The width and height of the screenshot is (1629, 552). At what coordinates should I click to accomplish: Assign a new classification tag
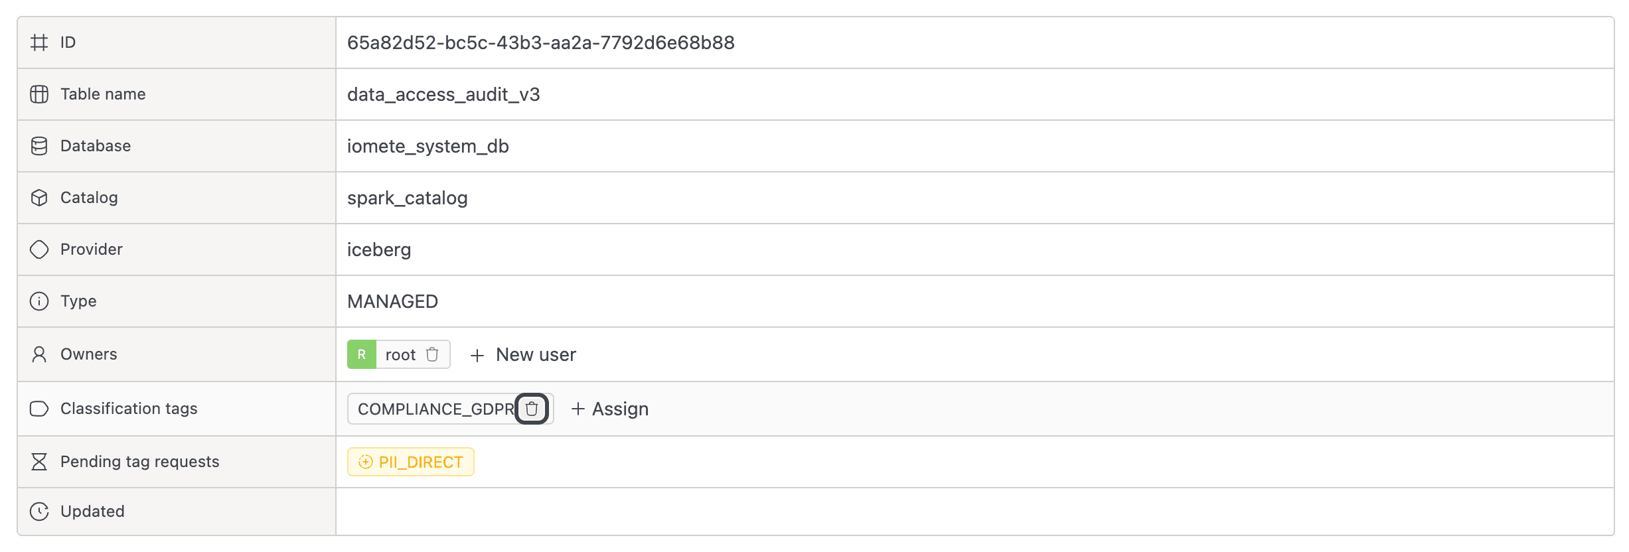click(x=610, y=409)
